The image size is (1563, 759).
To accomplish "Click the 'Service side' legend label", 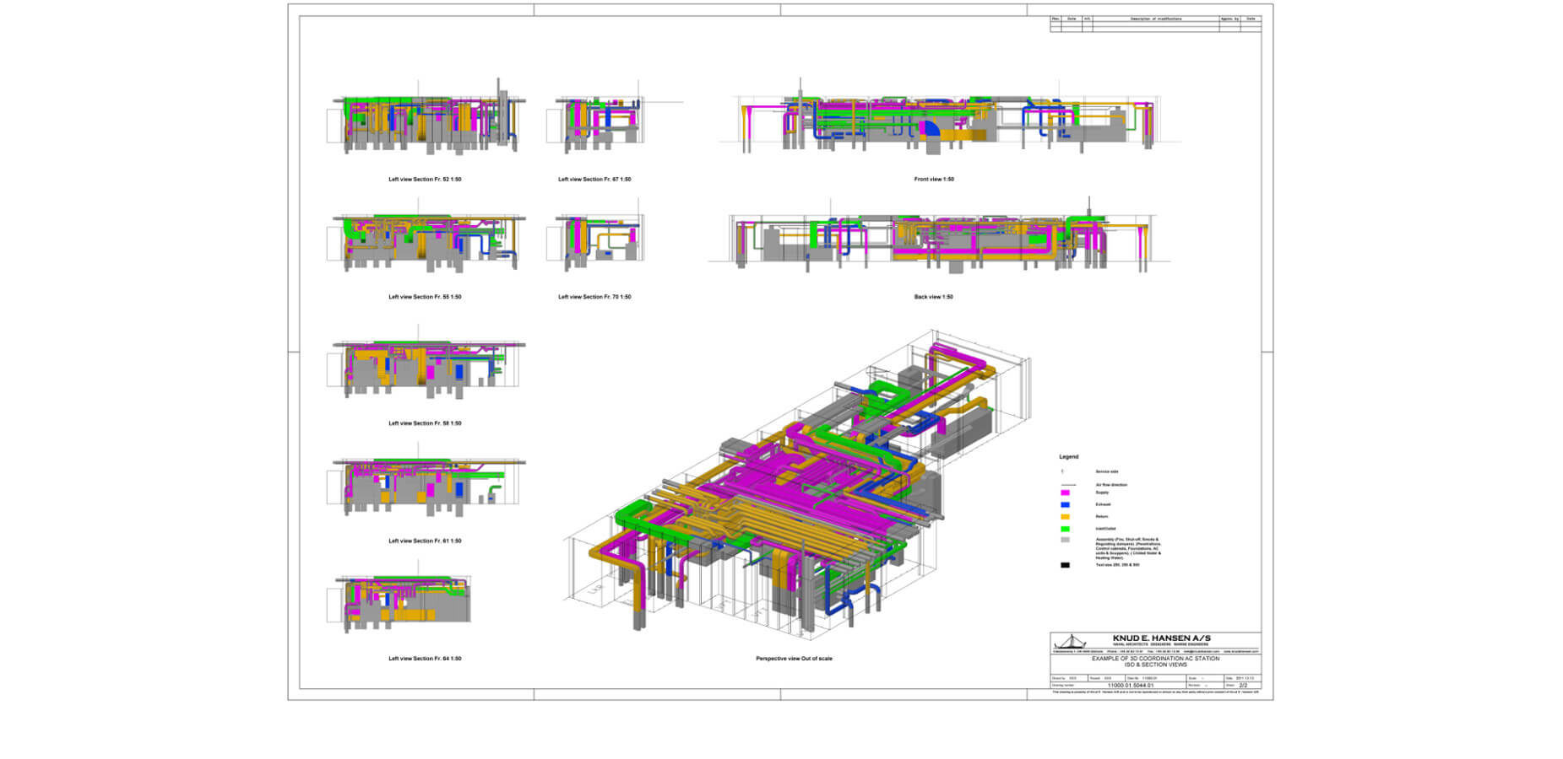I will [1107, 472].
